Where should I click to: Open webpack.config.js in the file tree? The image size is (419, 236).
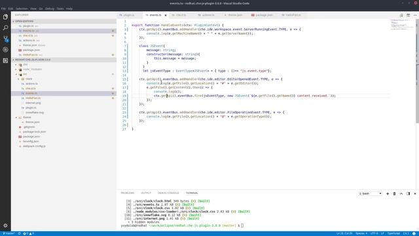click(64, 146)
